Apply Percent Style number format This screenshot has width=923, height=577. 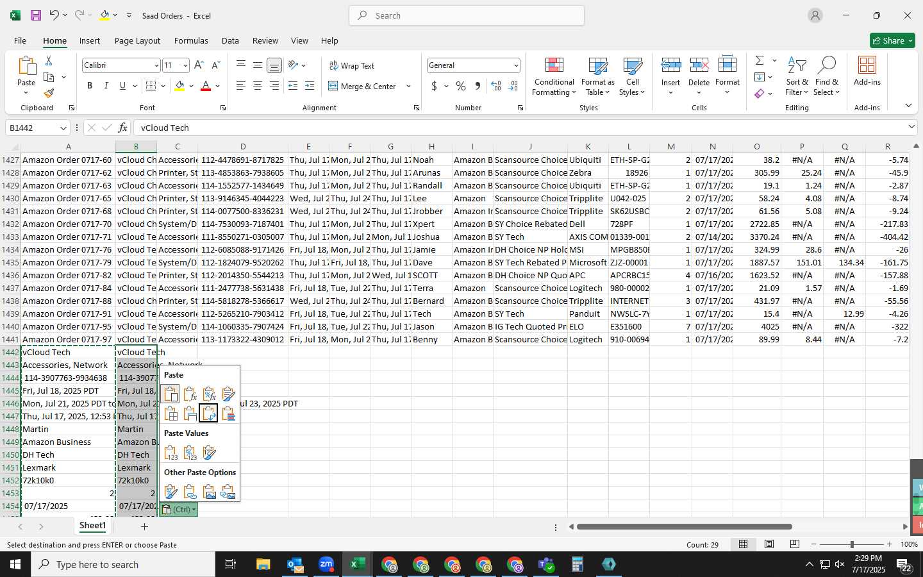click(461, 86)
